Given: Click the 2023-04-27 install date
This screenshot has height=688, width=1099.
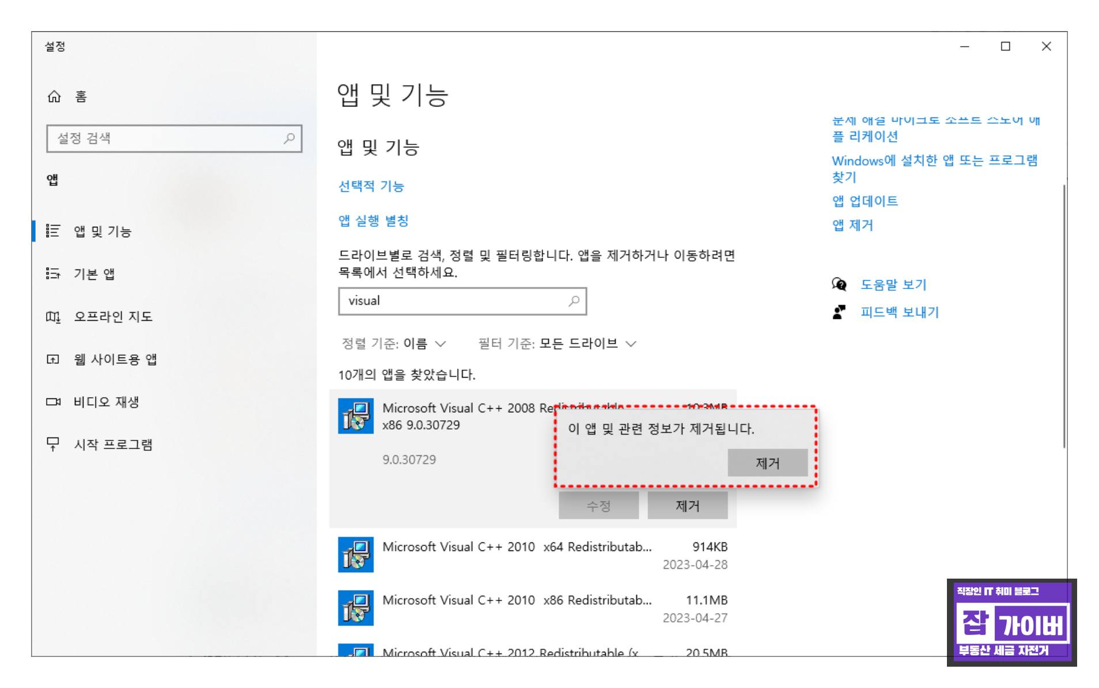Looking at the screenshot, I should pyautogui.click(x=695, y=618).
